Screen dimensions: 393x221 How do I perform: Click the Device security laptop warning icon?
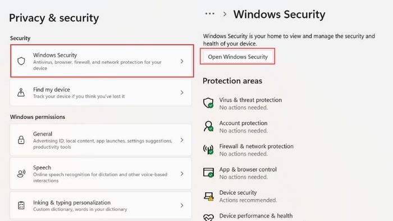(208, 196)
